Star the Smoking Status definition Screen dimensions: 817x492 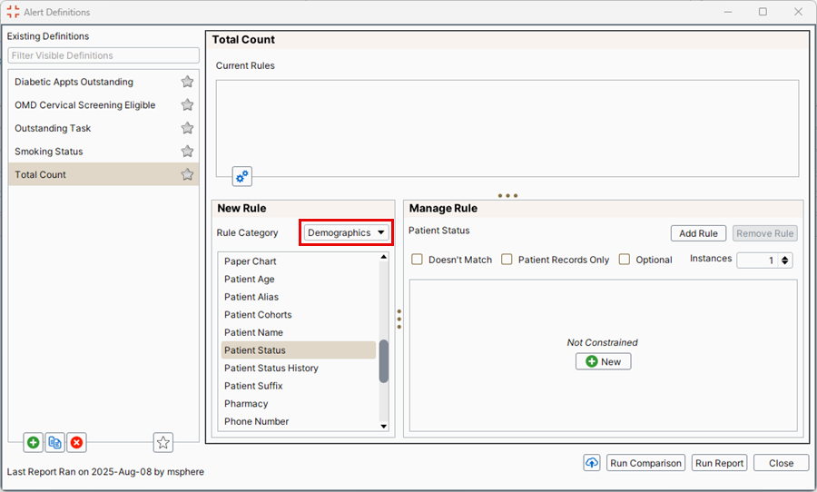pyautogui.click(x=187, y=152)
